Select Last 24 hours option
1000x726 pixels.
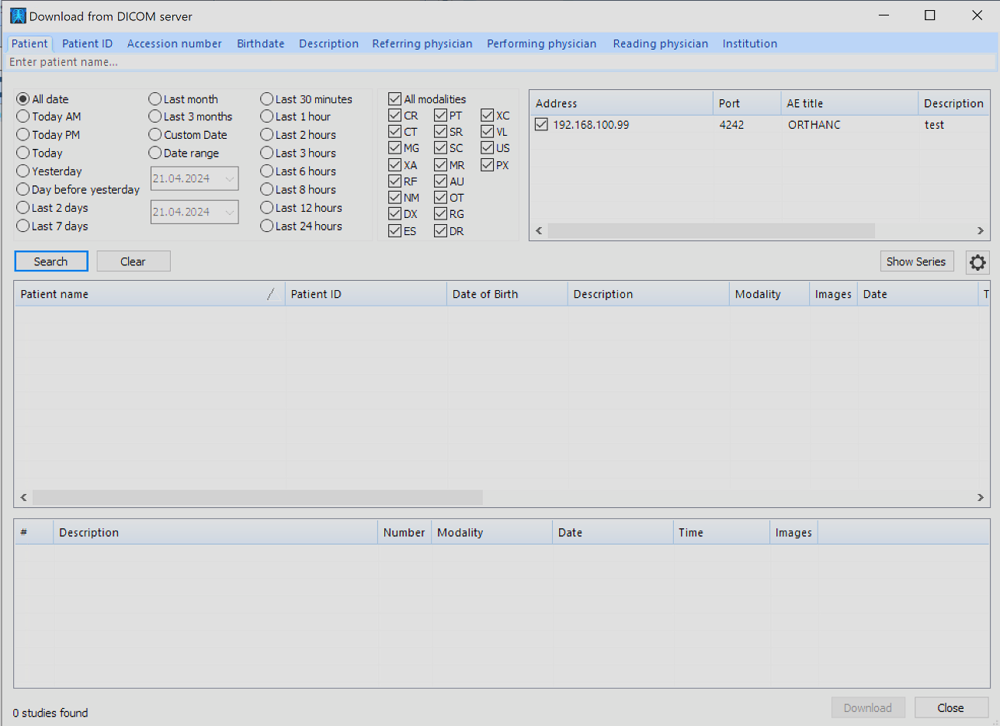tap(267, 226)
